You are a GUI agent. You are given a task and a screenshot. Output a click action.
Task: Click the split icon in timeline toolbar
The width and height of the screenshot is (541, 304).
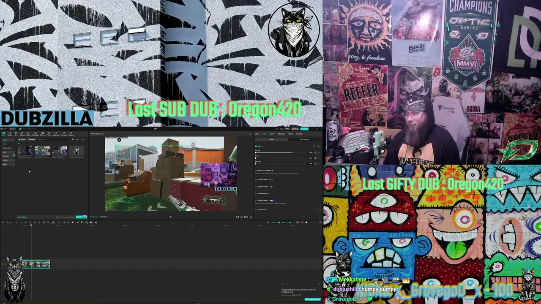(26, 223)
